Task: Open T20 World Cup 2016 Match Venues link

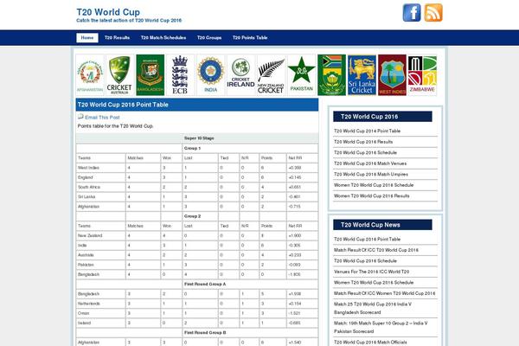Action: [x=370, y=163]
